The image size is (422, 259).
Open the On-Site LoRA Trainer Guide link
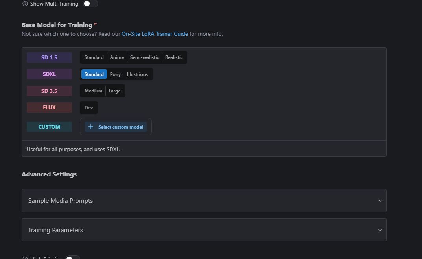coord(155,34)
